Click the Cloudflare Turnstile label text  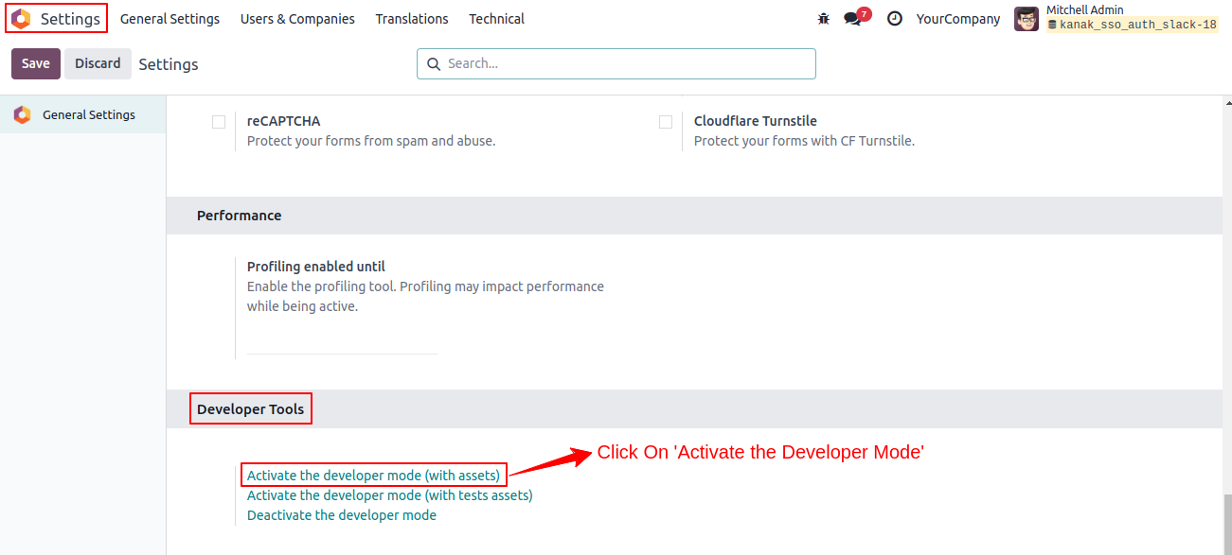[x=756, y=121]
